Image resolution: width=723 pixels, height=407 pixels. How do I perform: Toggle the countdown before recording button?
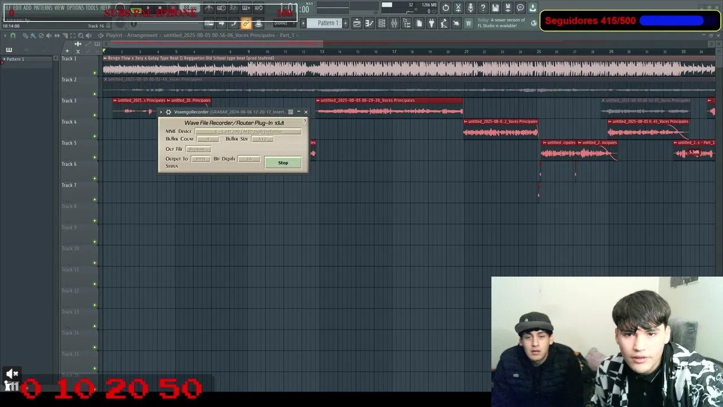click(x=234, y=8)
